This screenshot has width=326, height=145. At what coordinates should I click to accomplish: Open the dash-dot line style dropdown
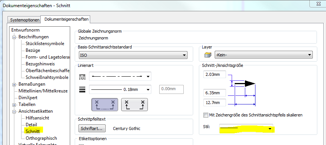coord(120,76)
